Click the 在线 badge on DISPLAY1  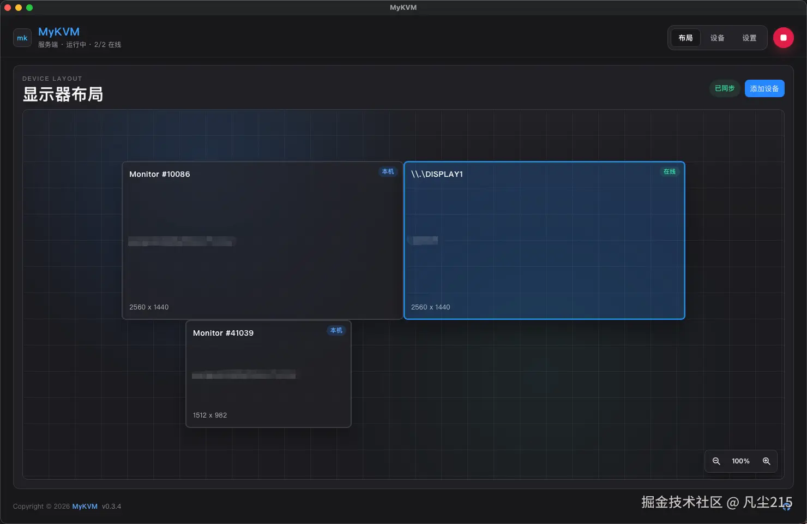(x=669, y=171)
